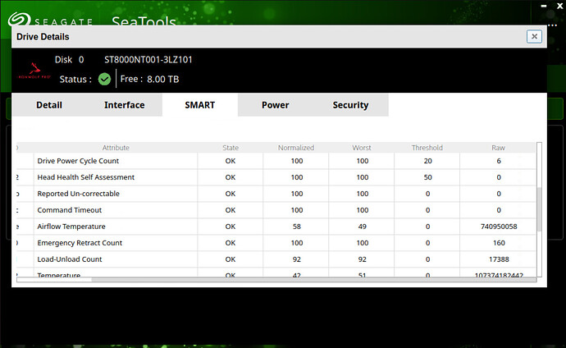Image resolution: width=566 pixels, height=348 pixels.
Task: Select the SMART tab
Action: [199, 105]
